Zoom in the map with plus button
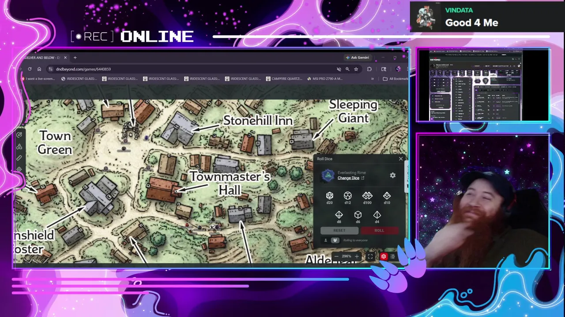This screenshot has width=565, height=317. click(357, 256)
